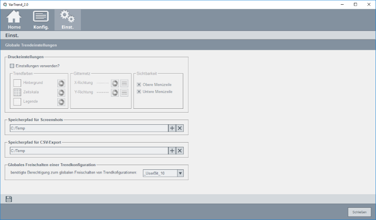376x220 pixels.
Task: Add a CSV-Export path with plus
Action: coord(172,151)
